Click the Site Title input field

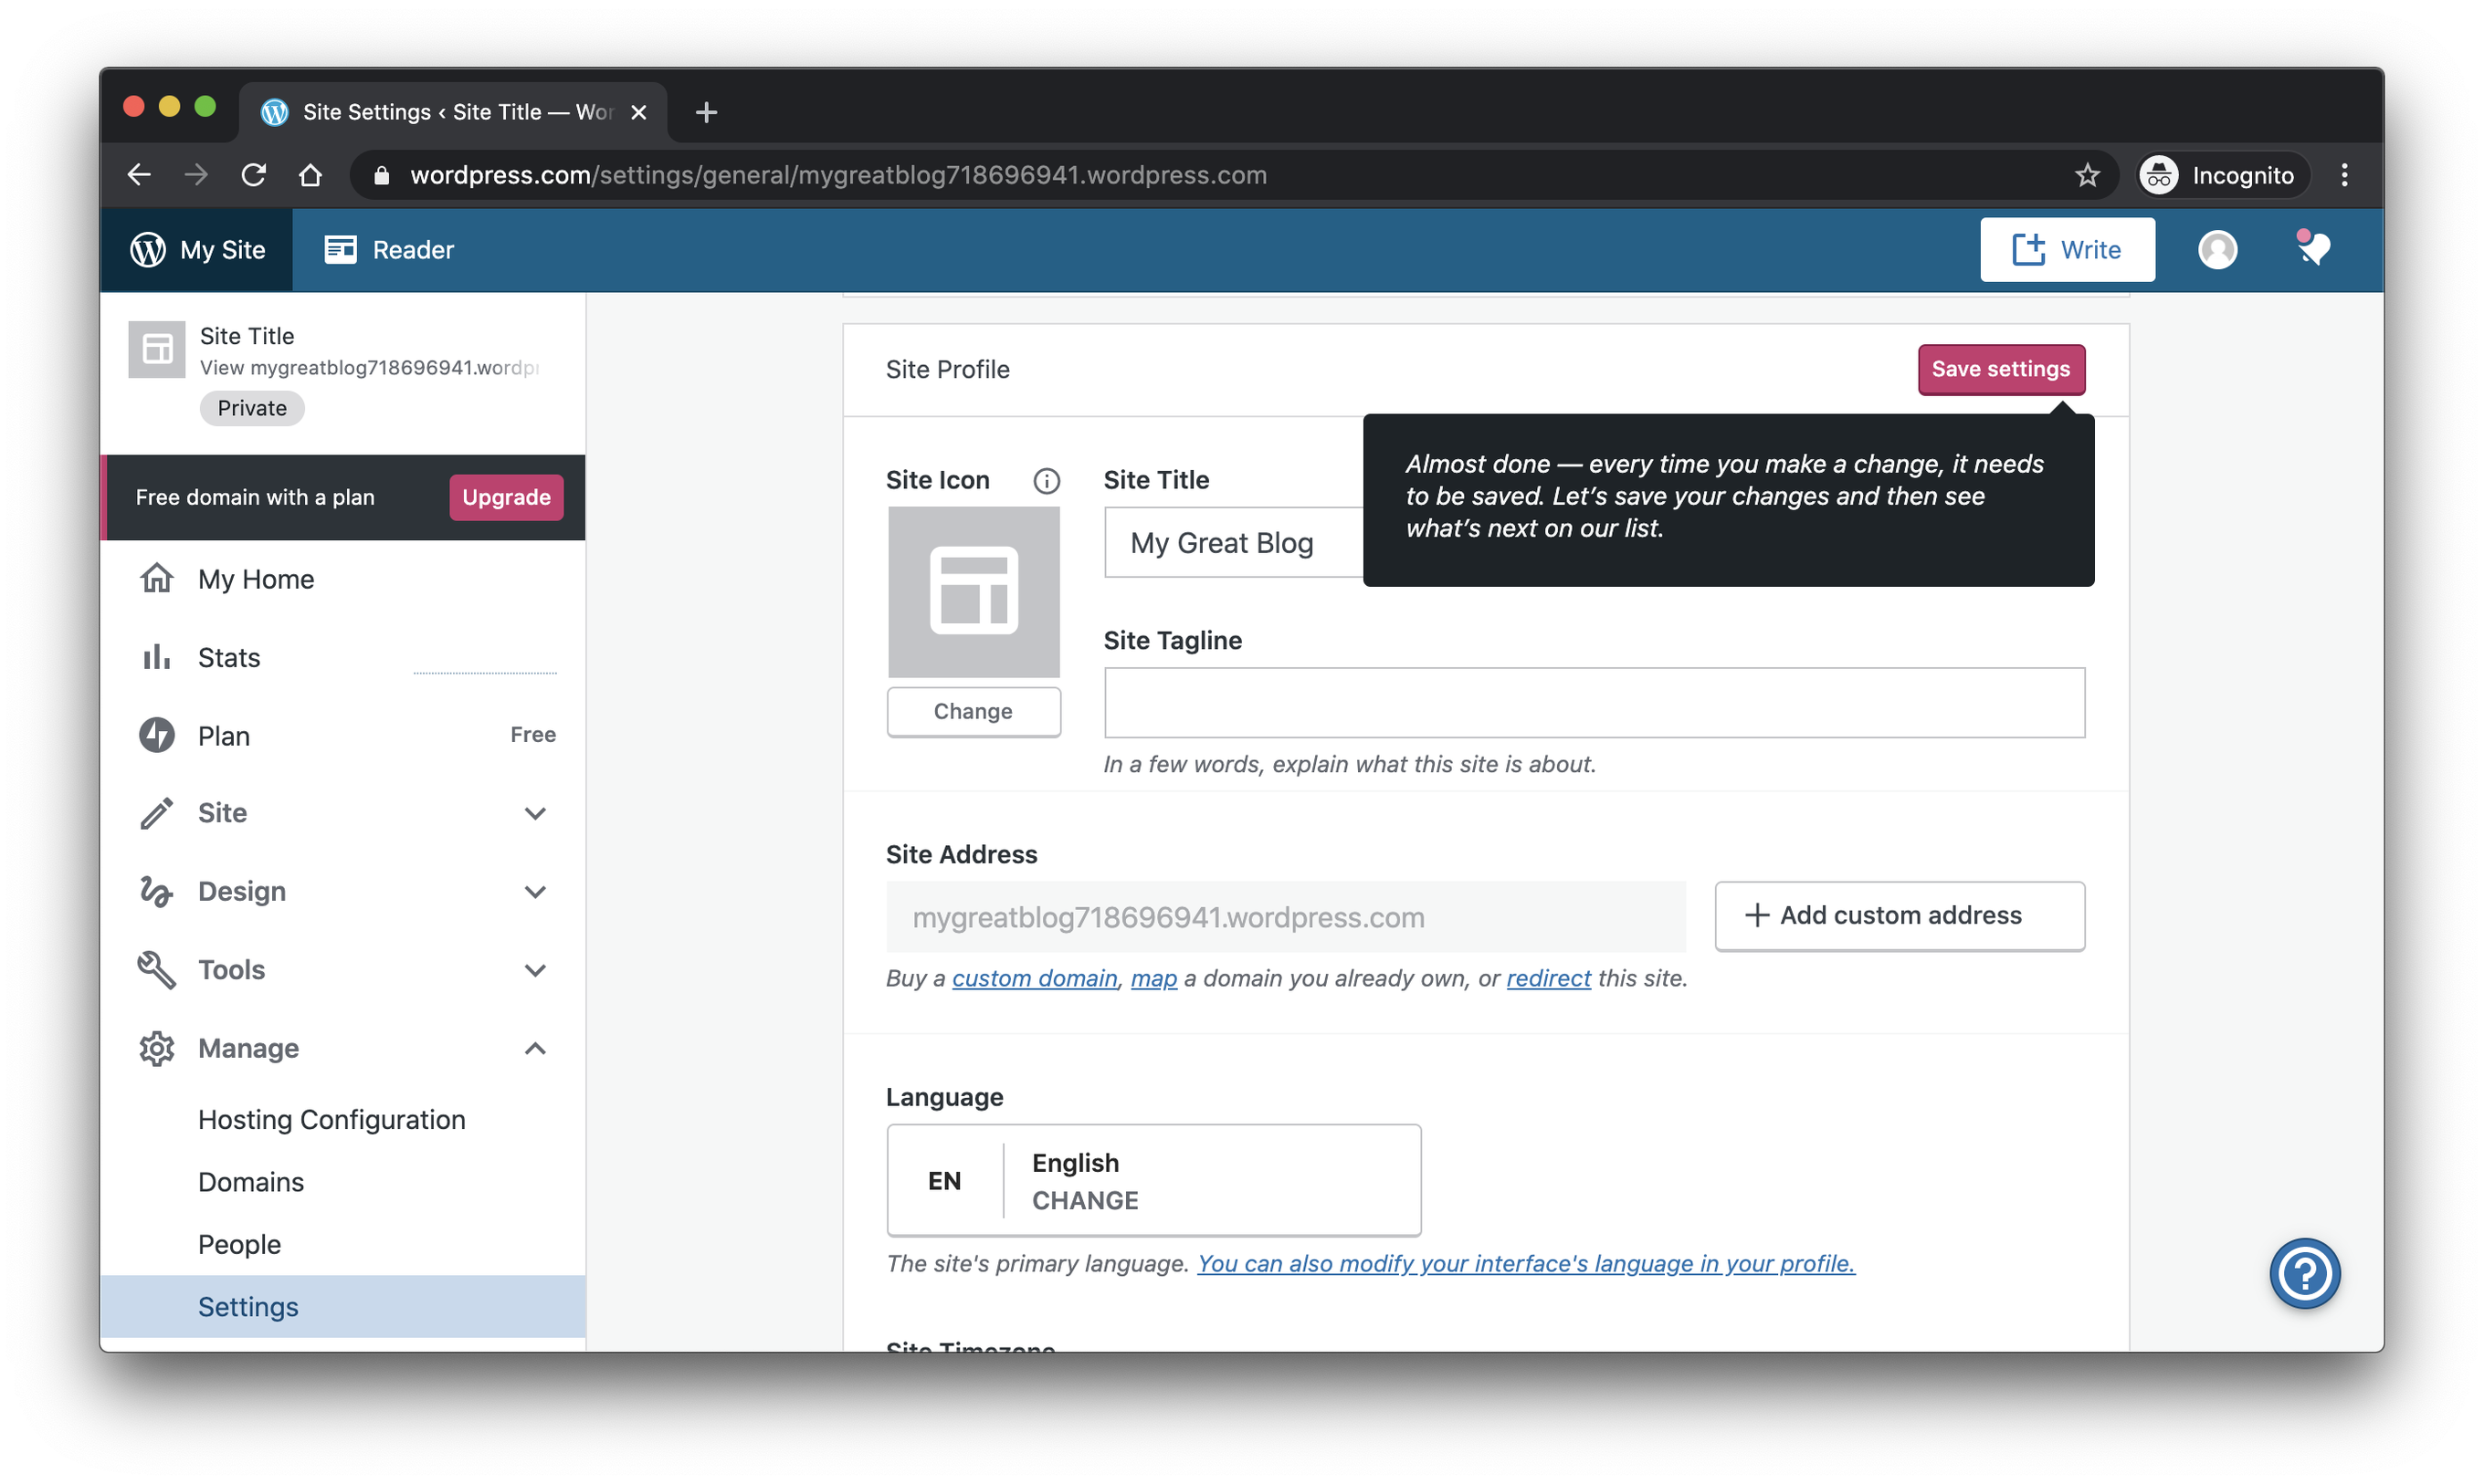pyautogui.click(x=1234, y=542)
